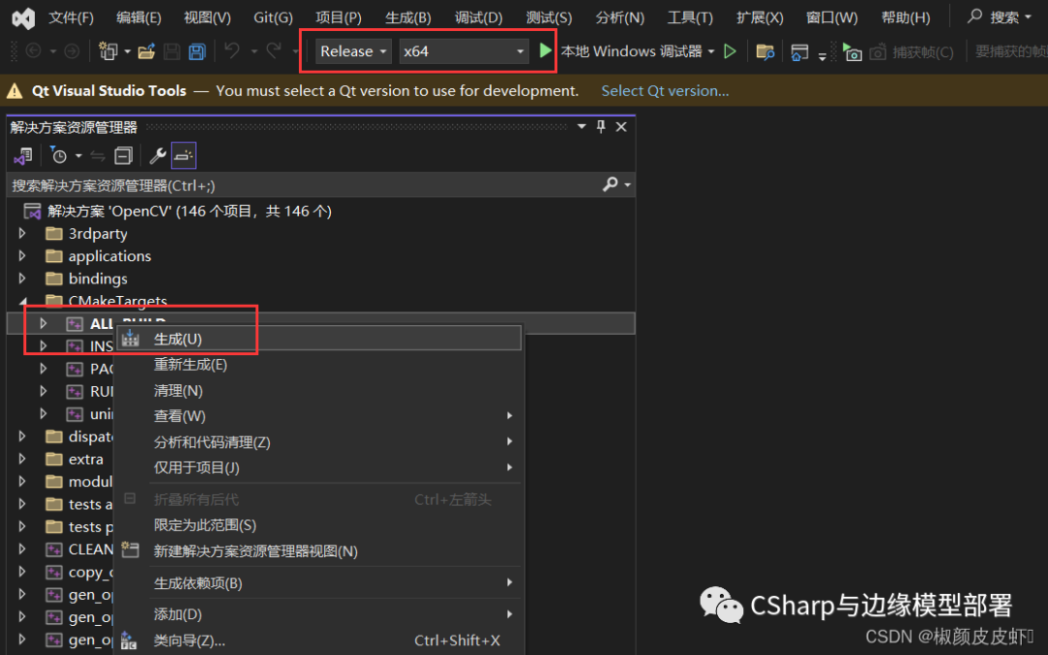Screen dimensions: 1048x655
Task: Toggle Pending Changes Filter in Solution Explorer
Action: tap(58, 155)
